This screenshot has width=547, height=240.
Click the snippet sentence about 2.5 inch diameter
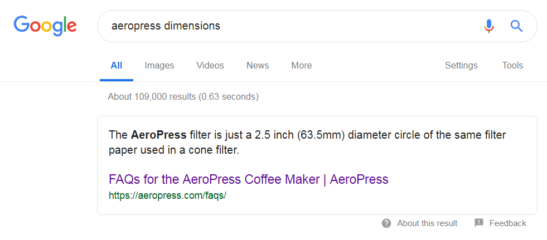pos(307,143)
